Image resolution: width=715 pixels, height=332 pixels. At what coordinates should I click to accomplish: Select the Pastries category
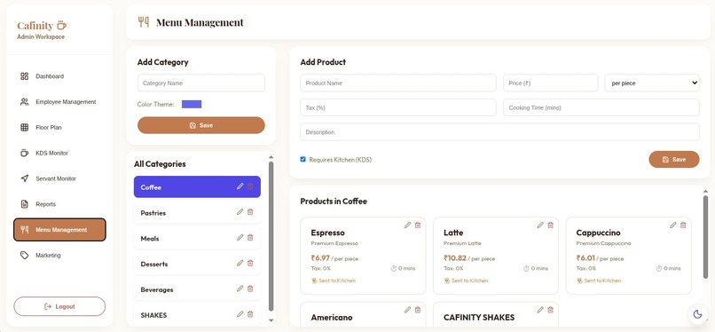coord(197,212)
